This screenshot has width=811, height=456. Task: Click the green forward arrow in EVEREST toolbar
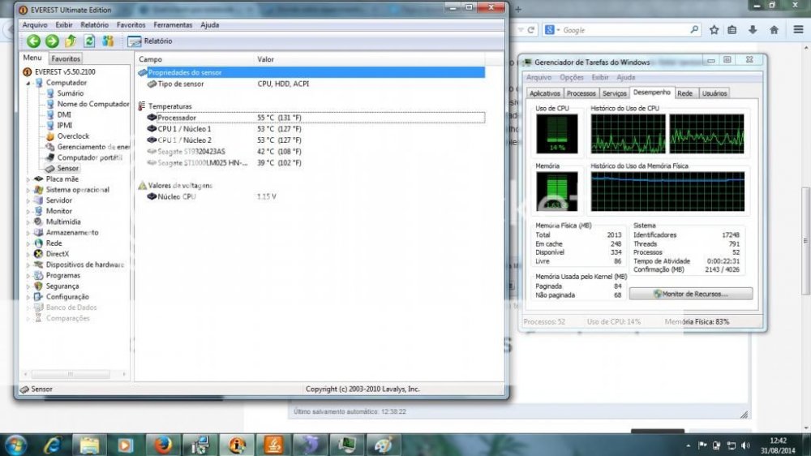pos(52,41)
